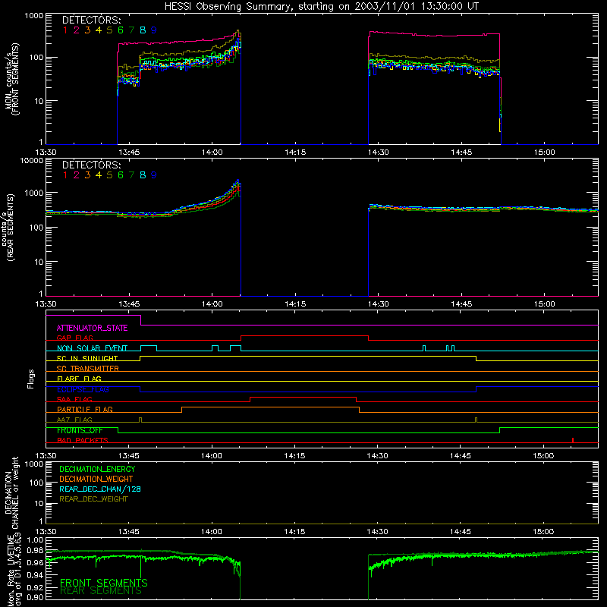Select detector 5 in the rear segments legend

click(x=109, y=175)
